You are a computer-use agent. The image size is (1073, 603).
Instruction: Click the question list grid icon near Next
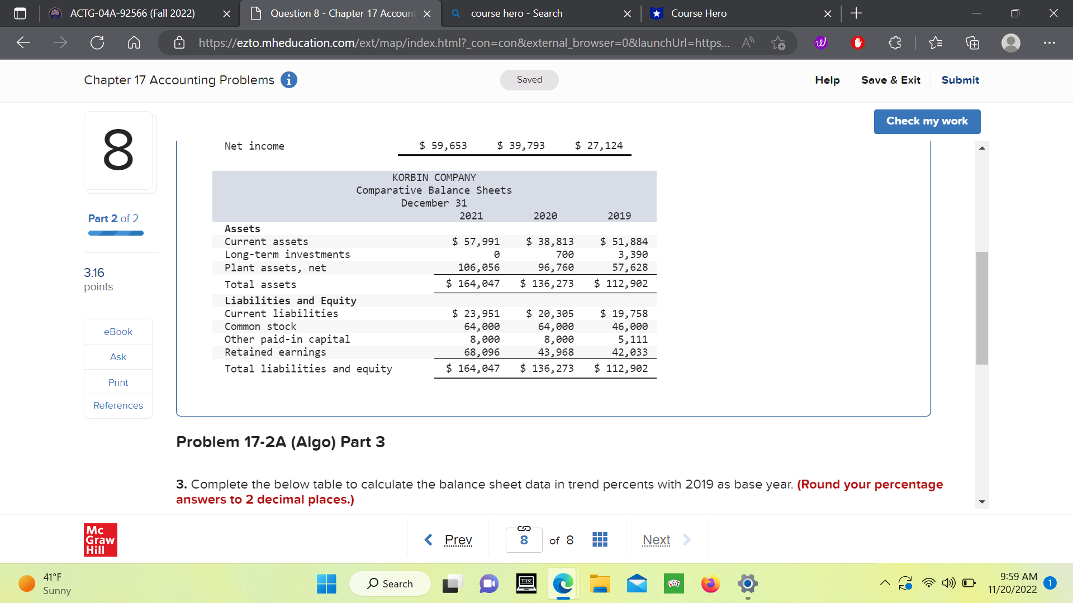599,539
